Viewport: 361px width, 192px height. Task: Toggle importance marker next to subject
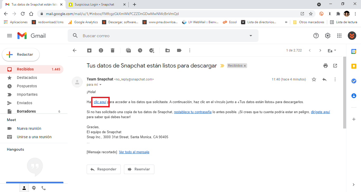tap(222, 66)
